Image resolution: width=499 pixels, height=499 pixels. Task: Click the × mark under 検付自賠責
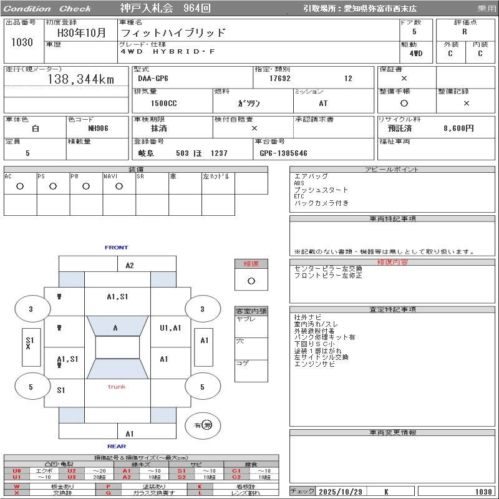point(254,128)
